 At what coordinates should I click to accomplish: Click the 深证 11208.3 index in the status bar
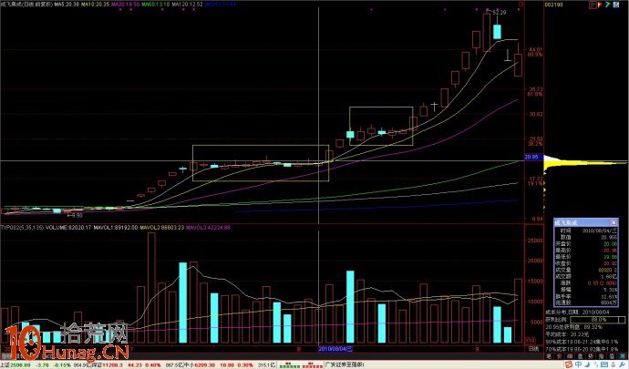point(108,365)
